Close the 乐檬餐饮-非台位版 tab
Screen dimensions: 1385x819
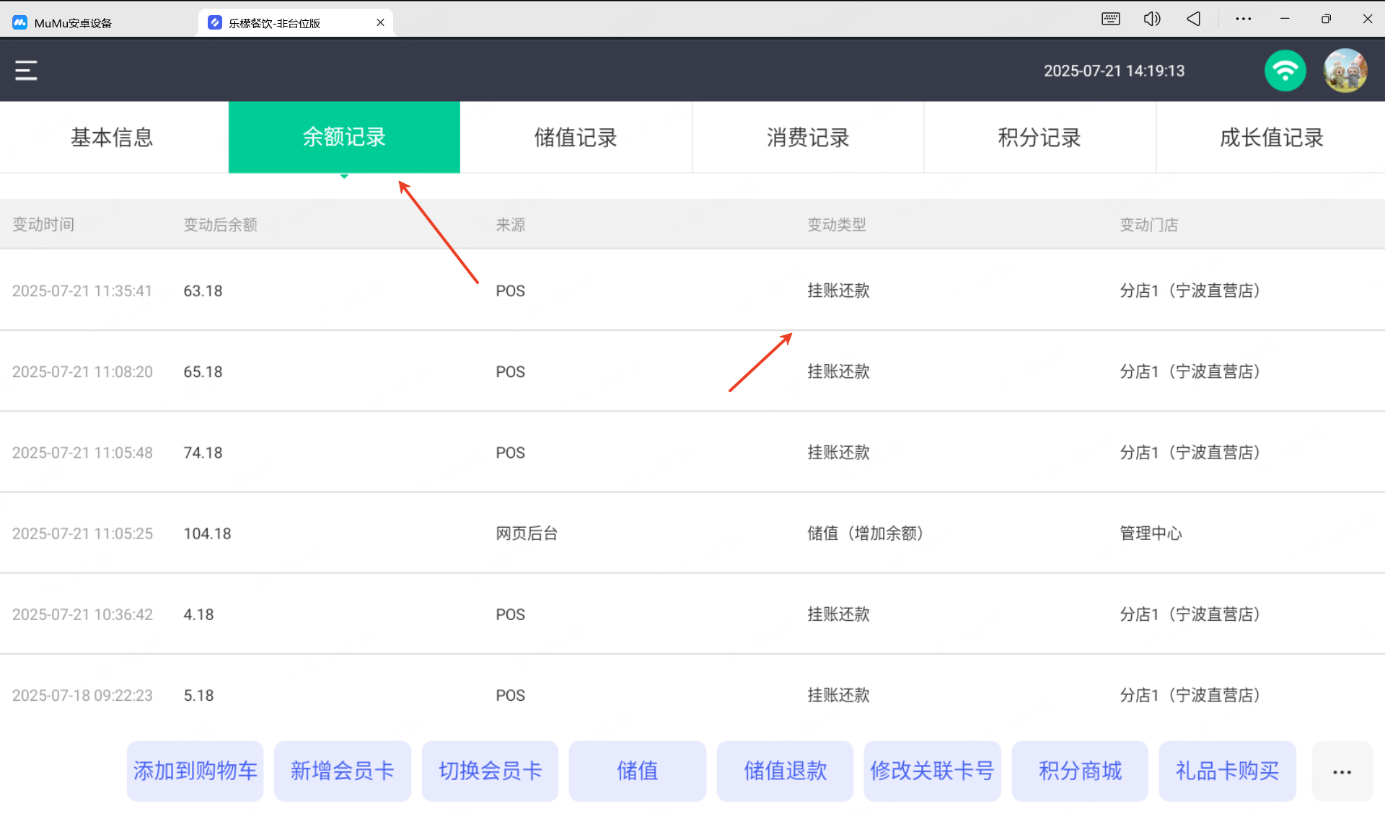pyautogui.click(x=380, y=22)
